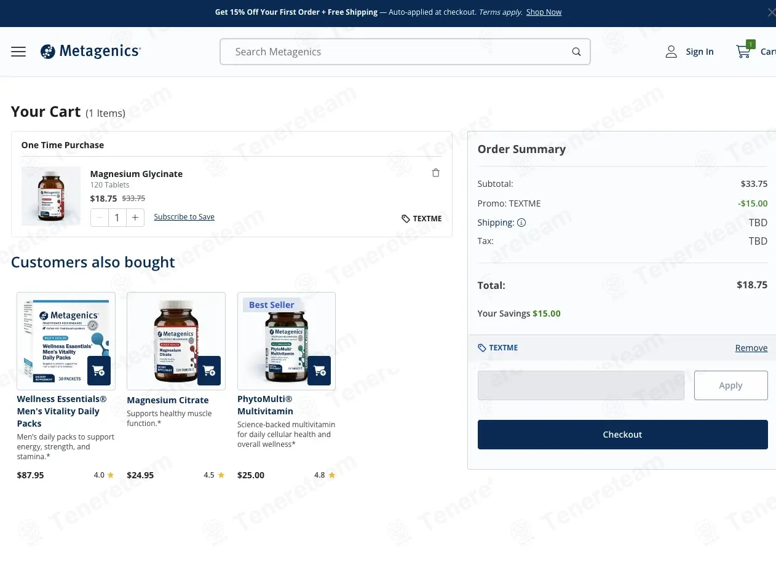Open the Magnesium Citrate product title
The width and height of the screenshot is (776, 568).
click(168, 400)
